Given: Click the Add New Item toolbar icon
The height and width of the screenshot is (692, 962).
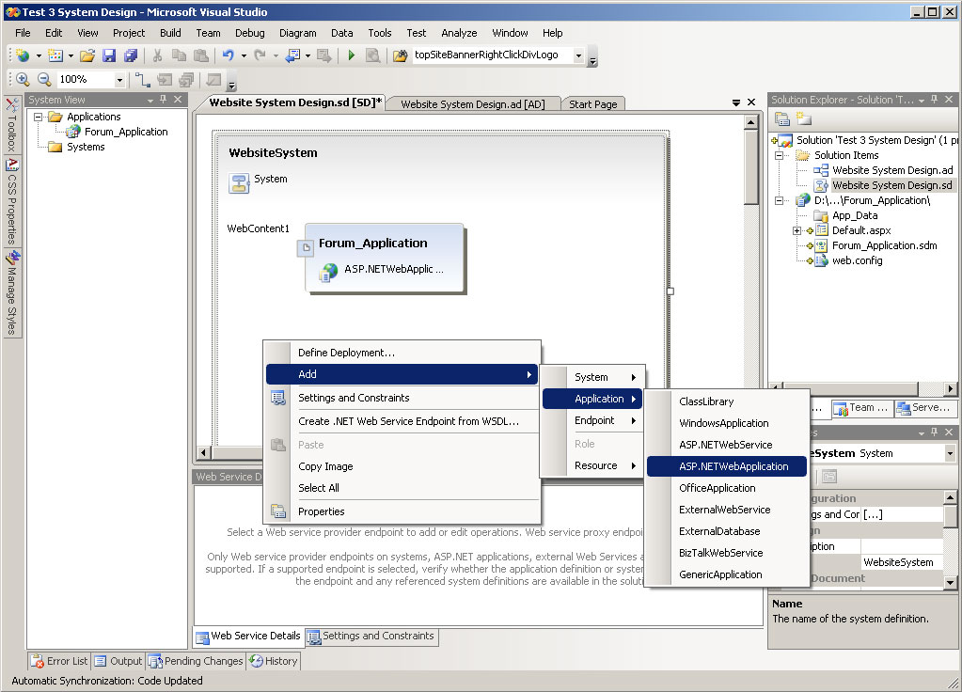Looking at the screenshot, I should coord(55,55).
